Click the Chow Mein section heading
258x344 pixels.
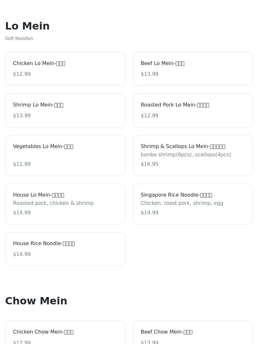36,301
